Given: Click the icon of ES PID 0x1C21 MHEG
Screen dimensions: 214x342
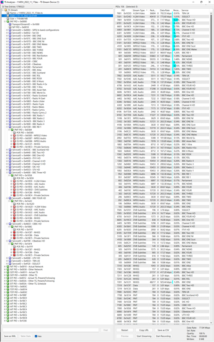Looking at the screenshot, I should [15, 144].
